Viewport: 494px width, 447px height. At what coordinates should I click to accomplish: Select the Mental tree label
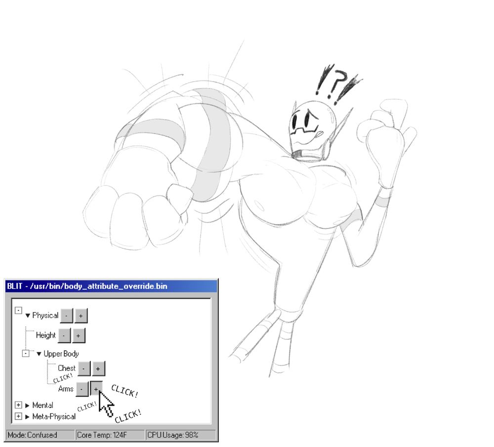click(43, 405)
